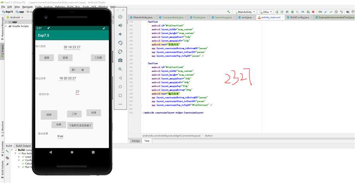Rotate emulator left icon
Screen dimensions: 355x183
(x=120, y=43)
